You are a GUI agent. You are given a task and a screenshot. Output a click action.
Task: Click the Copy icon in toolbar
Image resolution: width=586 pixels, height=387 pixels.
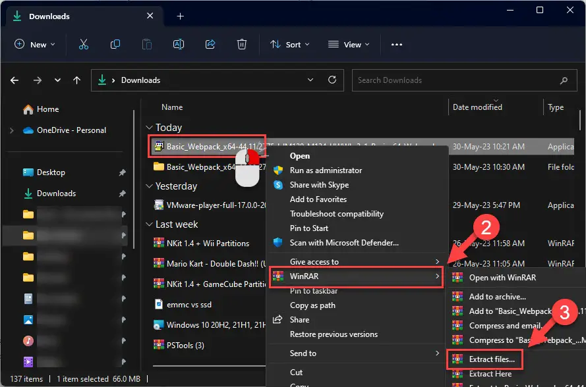click(115, 44)
